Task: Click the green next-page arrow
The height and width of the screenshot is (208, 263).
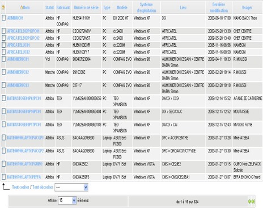Action: coord(250,202)
